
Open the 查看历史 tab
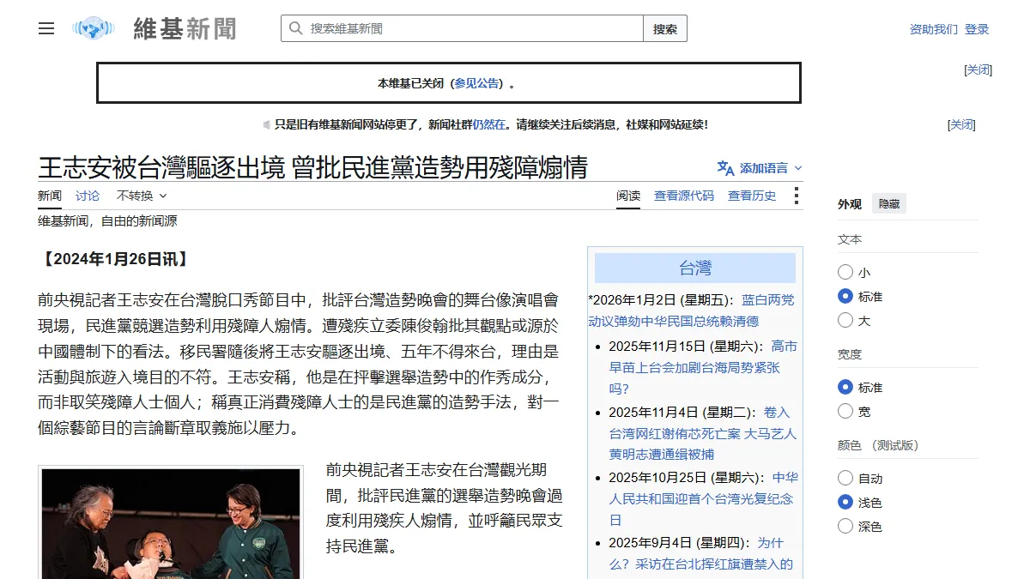click(x=752, y=196)
